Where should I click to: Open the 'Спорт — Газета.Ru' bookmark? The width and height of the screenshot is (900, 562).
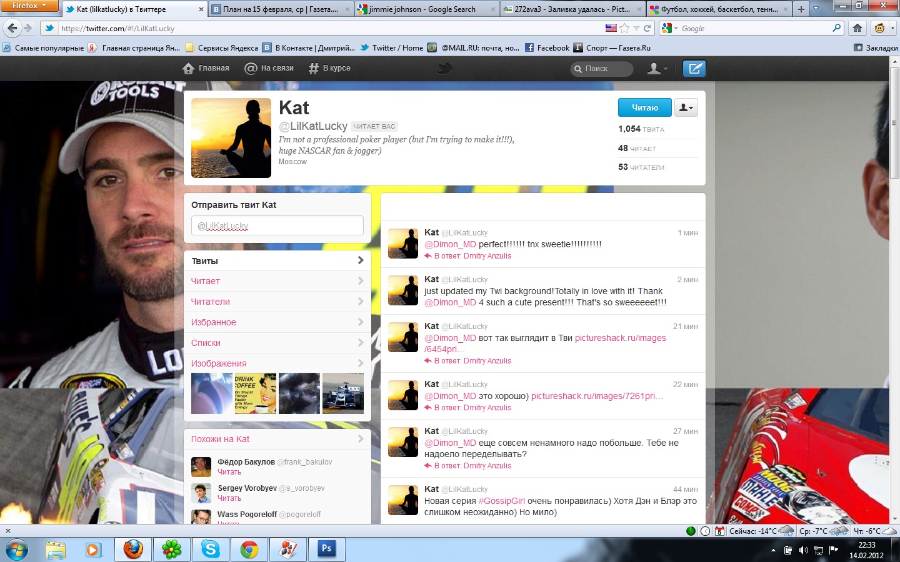[612, 47]
